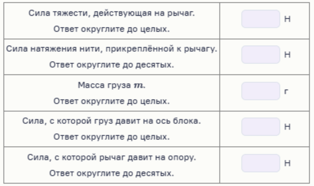314x186 pixels.
Task: Click the "Н" unit beside the gravity force field
Action: pos(287,19)
